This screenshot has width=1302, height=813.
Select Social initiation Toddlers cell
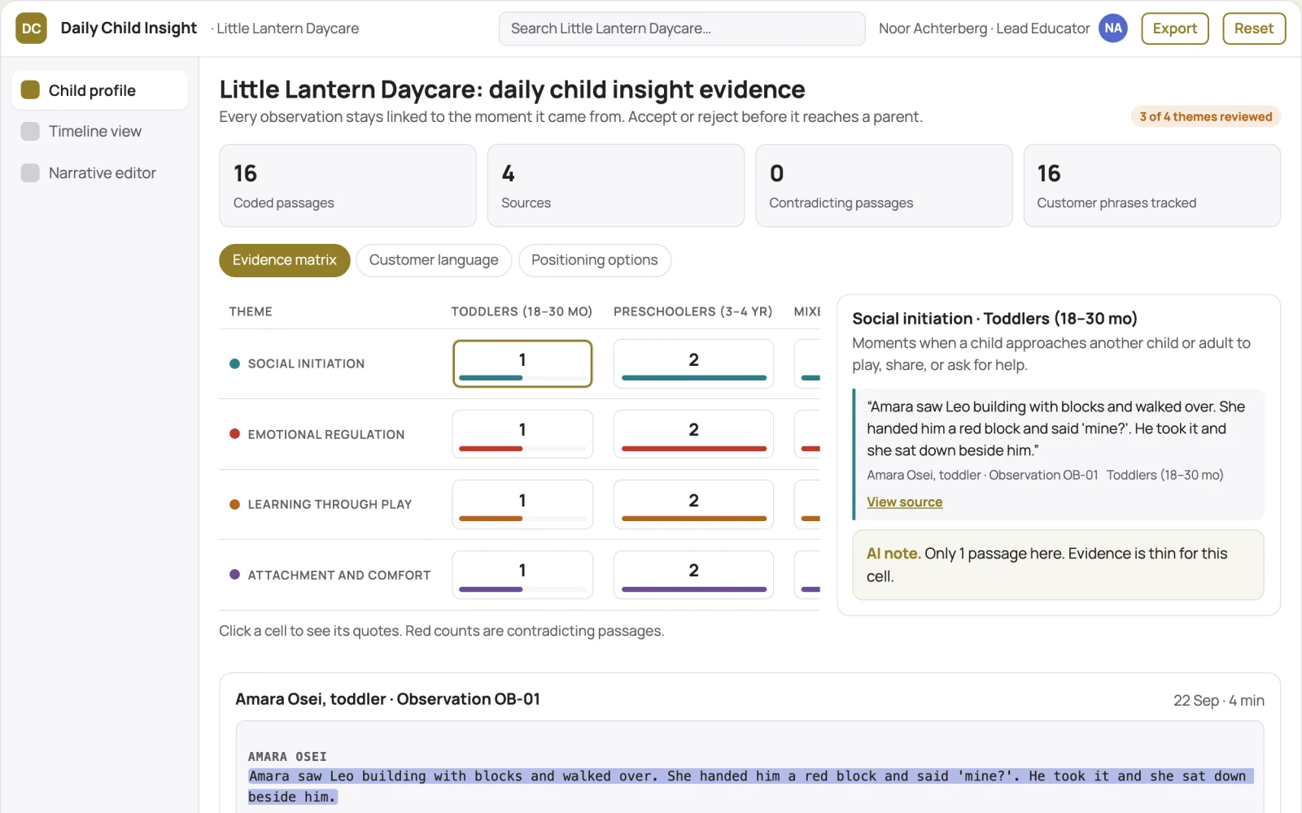pos(522,363)
